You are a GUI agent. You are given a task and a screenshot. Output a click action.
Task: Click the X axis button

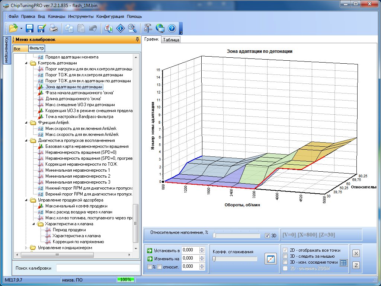pyautogui.click(x=356, y=254)
